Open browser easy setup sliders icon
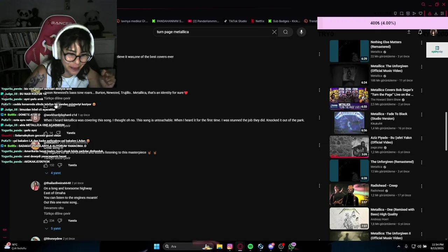The image size is (448, 252). click(x=442, y=13)
